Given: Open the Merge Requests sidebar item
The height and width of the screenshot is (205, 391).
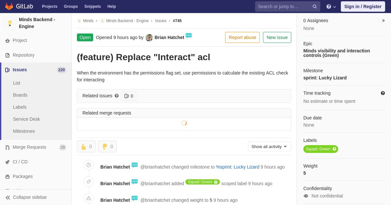Looking at the screenshot, I should tap(36, 147).
